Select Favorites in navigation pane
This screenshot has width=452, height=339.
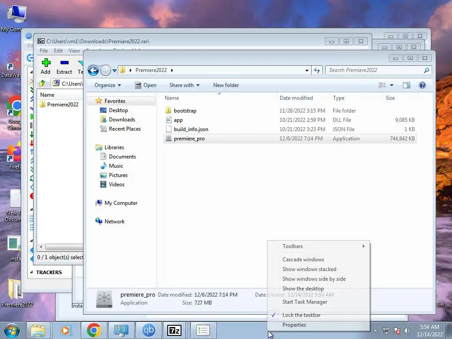(x=115, y=101)
